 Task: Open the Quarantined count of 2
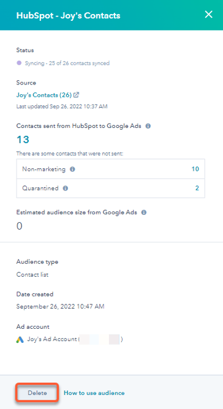click(197, 188)
